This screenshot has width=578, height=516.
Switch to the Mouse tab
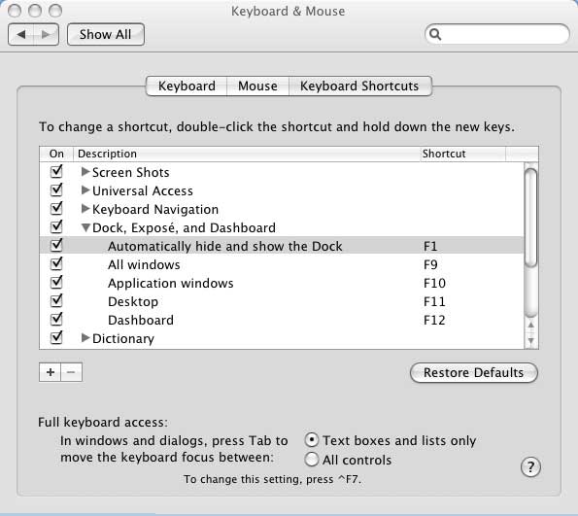[257, 86]
